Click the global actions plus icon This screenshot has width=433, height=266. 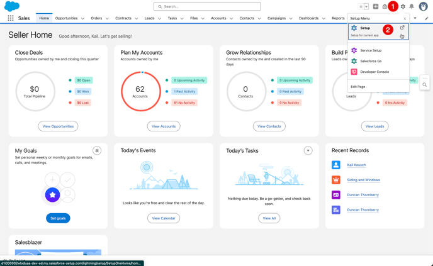(376, 6)
